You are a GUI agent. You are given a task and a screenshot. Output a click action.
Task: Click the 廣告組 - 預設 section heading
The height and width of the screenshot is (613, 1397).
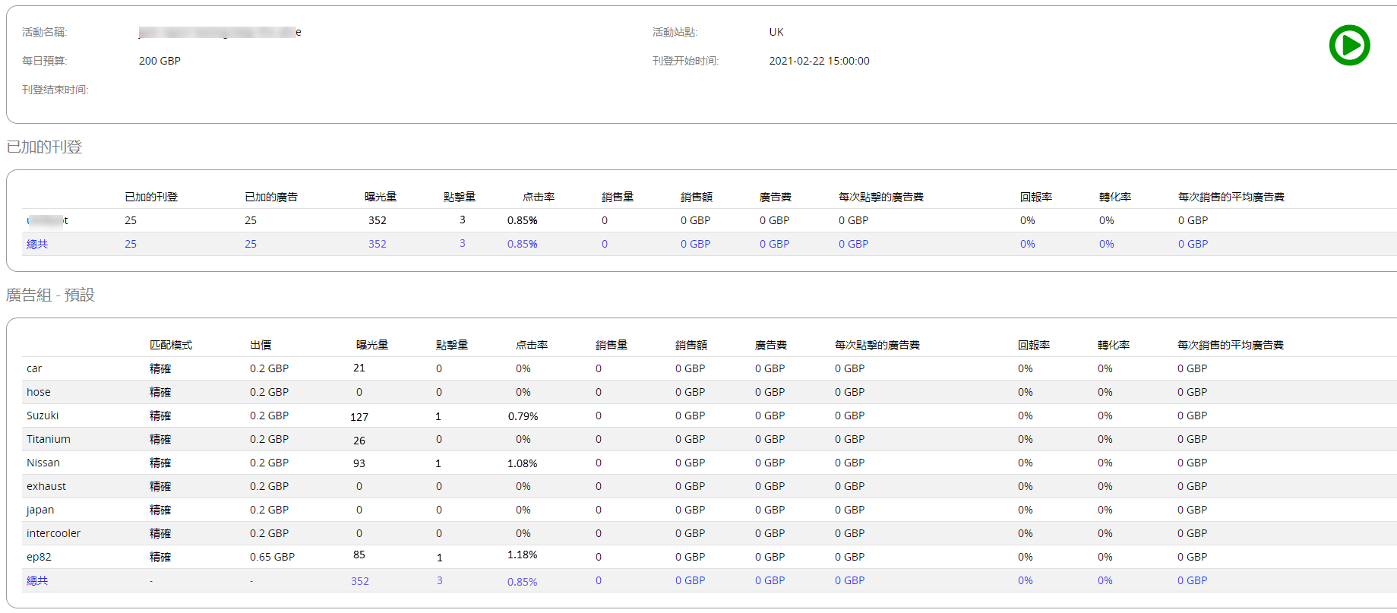51,295
